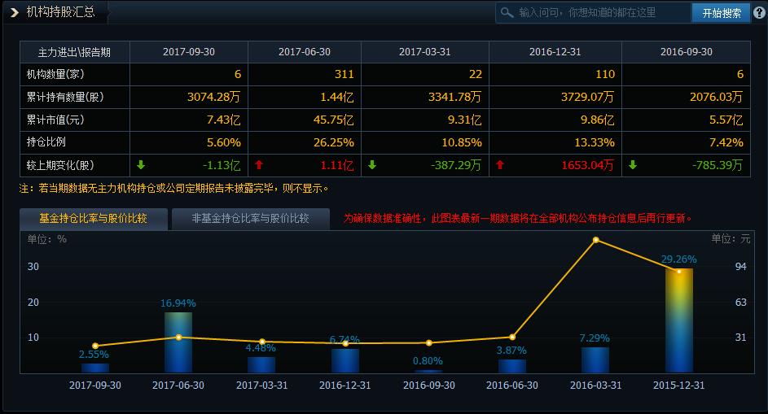Click the 机构数量(家) row label
The height and width of the screenshot is (414, 768).
[x=55, y=74]
